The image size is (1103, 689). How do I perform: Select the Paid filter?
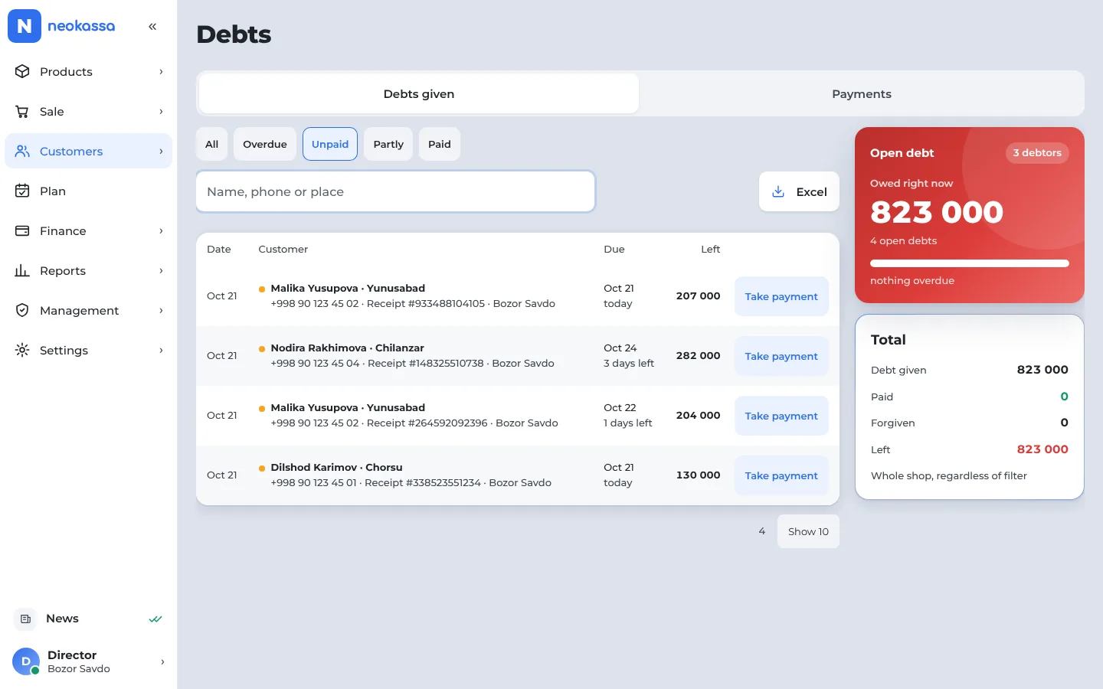(440, 144)
